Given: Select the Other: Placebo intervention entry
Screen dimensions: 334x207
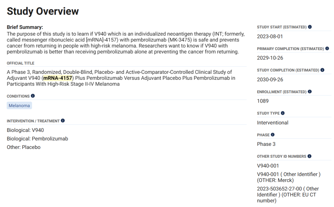Looking at the screenshot, I should tap(24, 147).
